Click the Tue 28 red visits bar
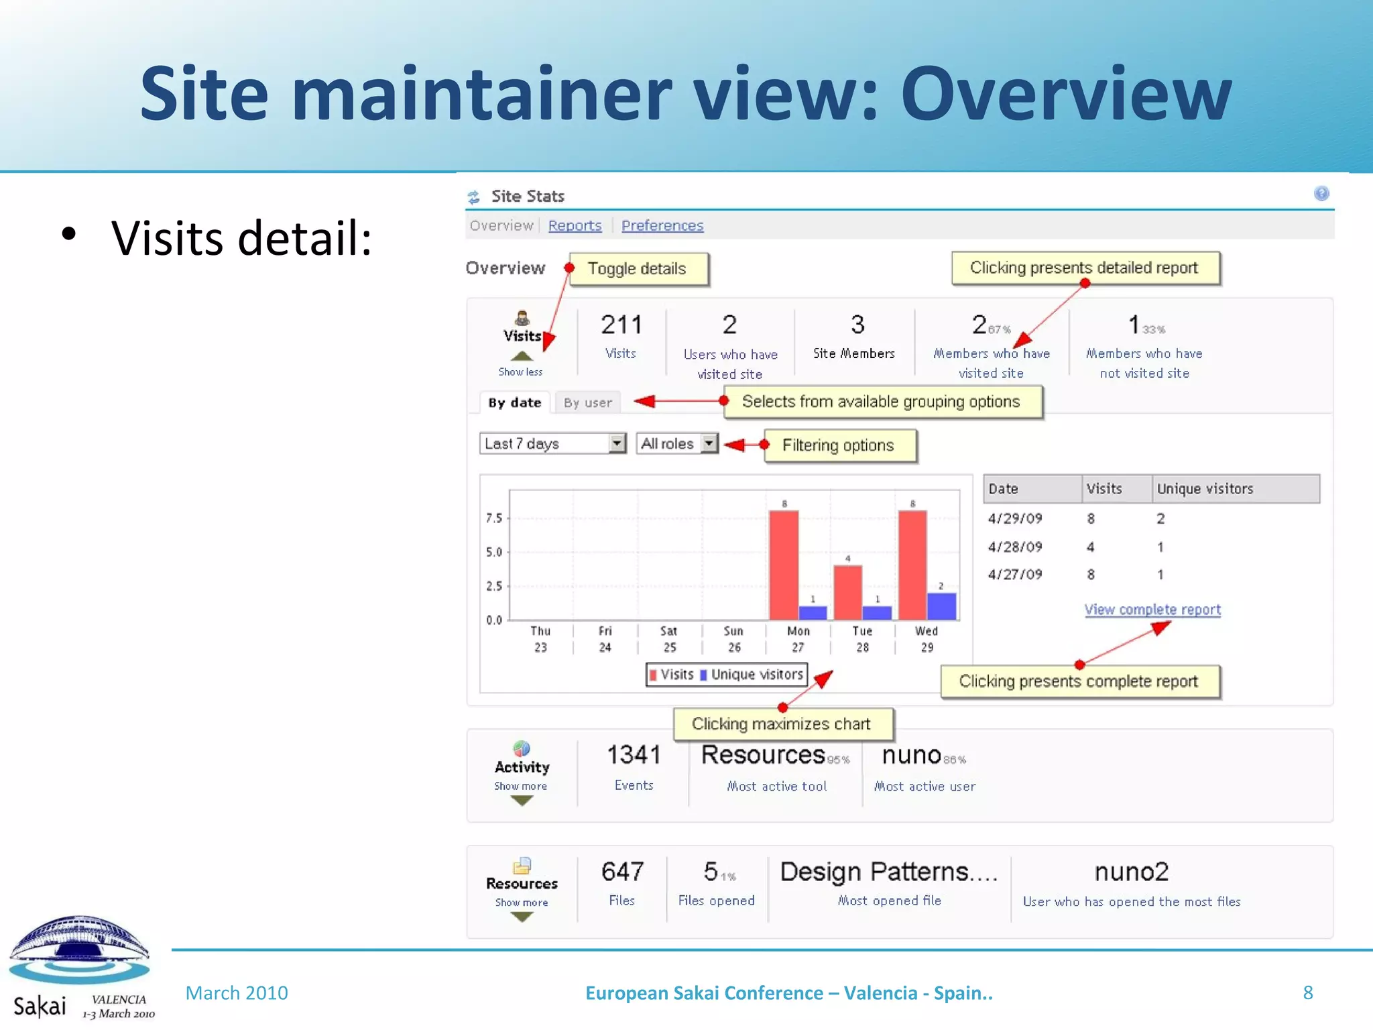The height and width of the screenshot is (1030, 1373). (848, 593)
